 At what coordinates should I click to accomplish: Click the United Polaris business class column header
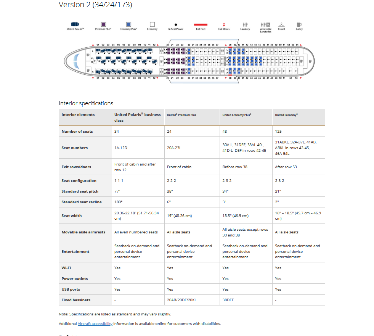pyautogui.click(x=138, y=117)
